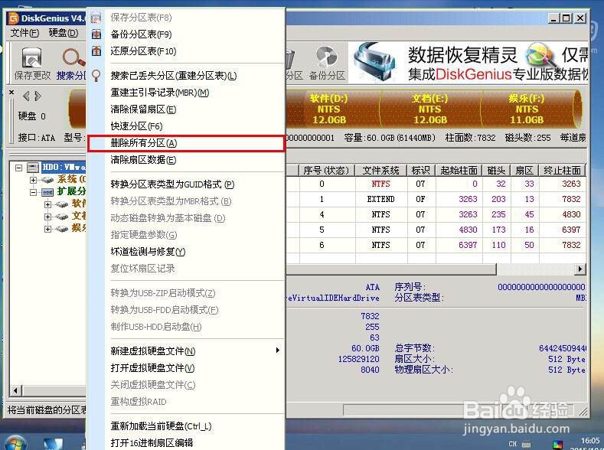This screenshot has height=450, width=604.
Task: Click the 序号(状态) column header
Action: point(327,170)
